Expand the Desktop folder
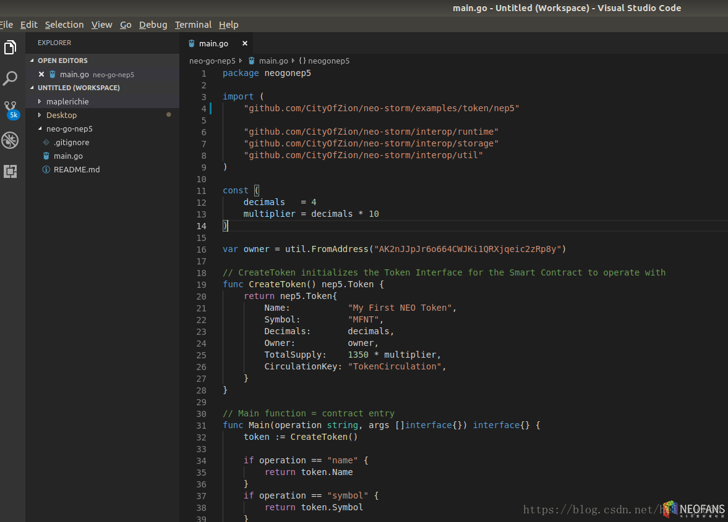The width and height of the screenshot is (728, 522). (40, 115)
